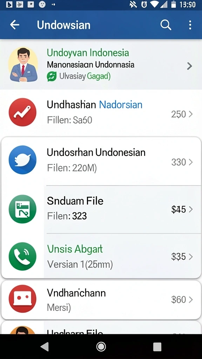The image size is (202, 359).
Task: Tap the businessman avatar picture
Action: click(23, 65)
